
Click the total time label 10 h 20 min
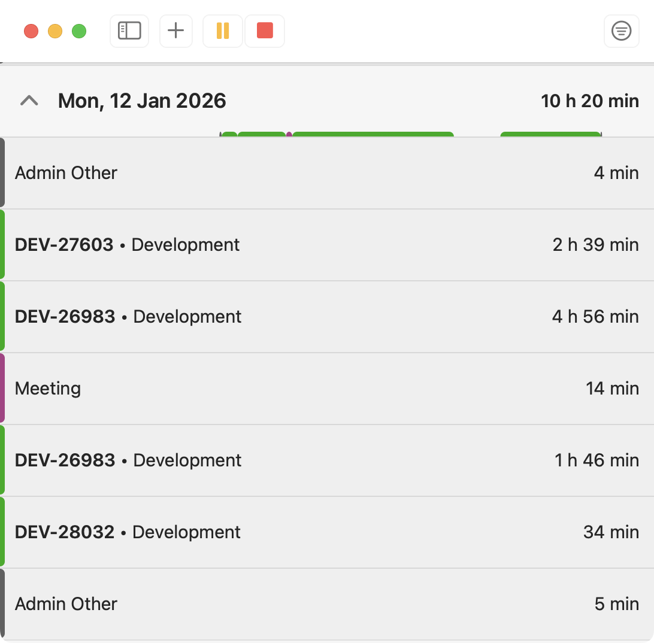589,101
